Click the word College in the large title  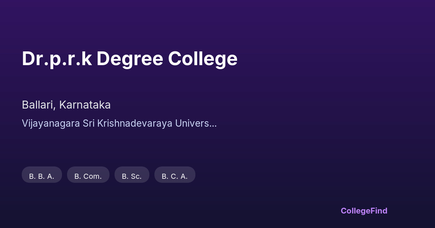203,59
